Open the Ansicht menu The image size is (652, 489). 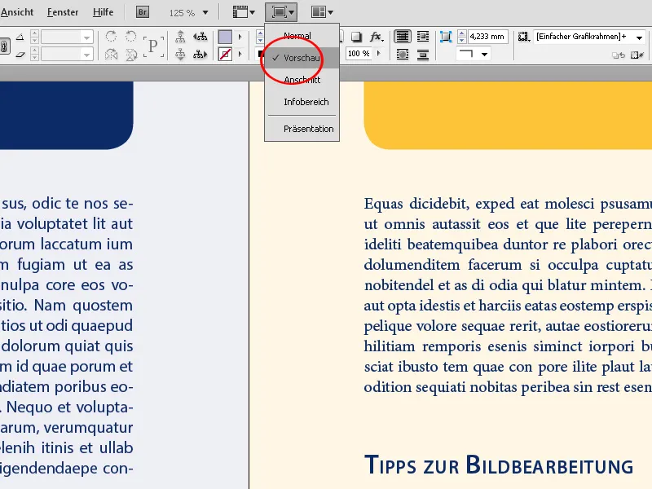tap(16, 12)
